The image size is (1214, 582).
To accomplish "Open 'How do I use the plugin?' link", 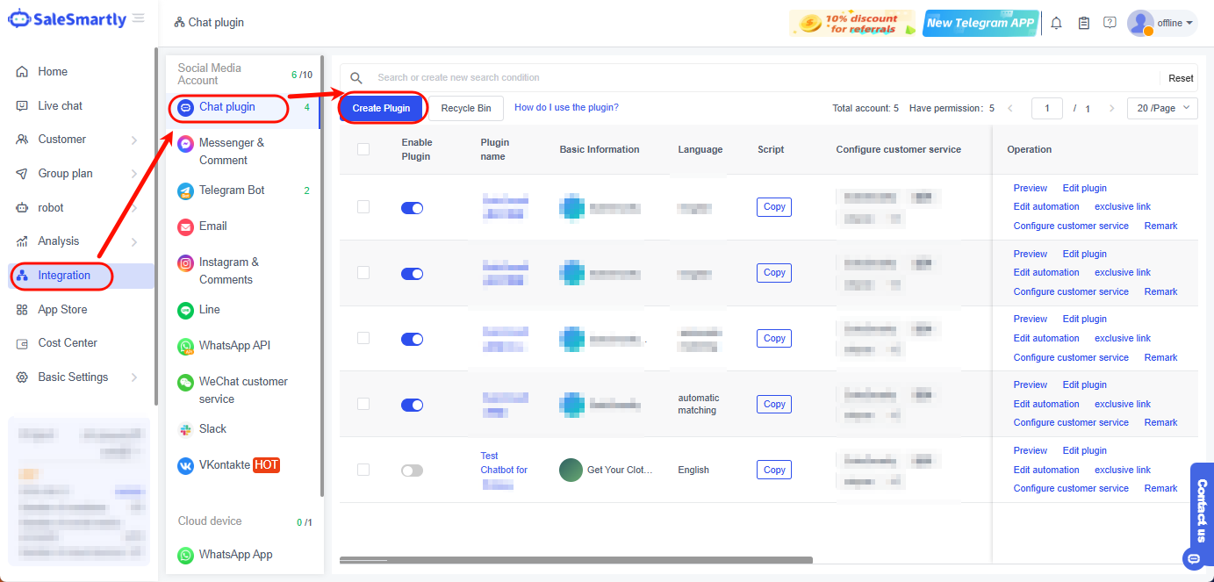I will 566,107.
